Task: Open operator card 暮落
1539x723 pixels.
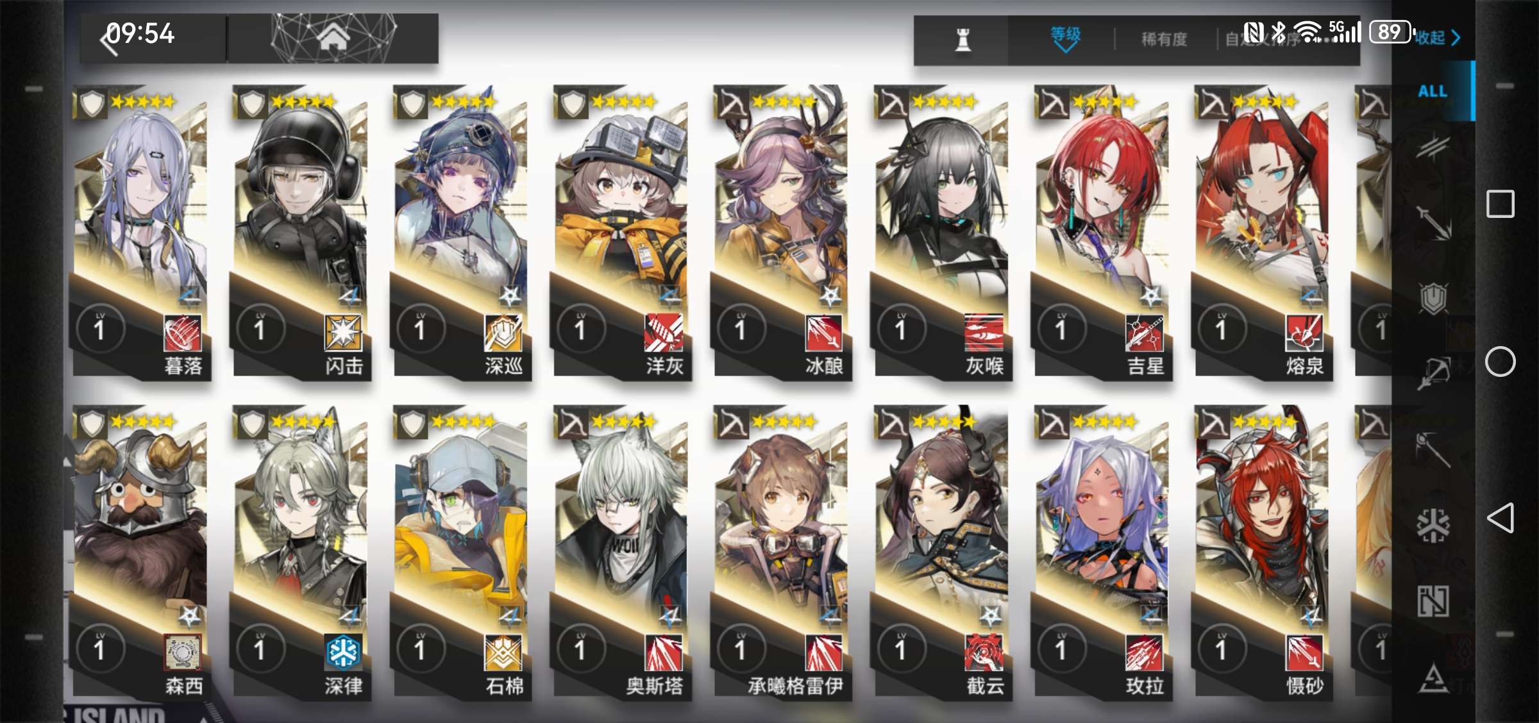Action: tap(142, 233)
